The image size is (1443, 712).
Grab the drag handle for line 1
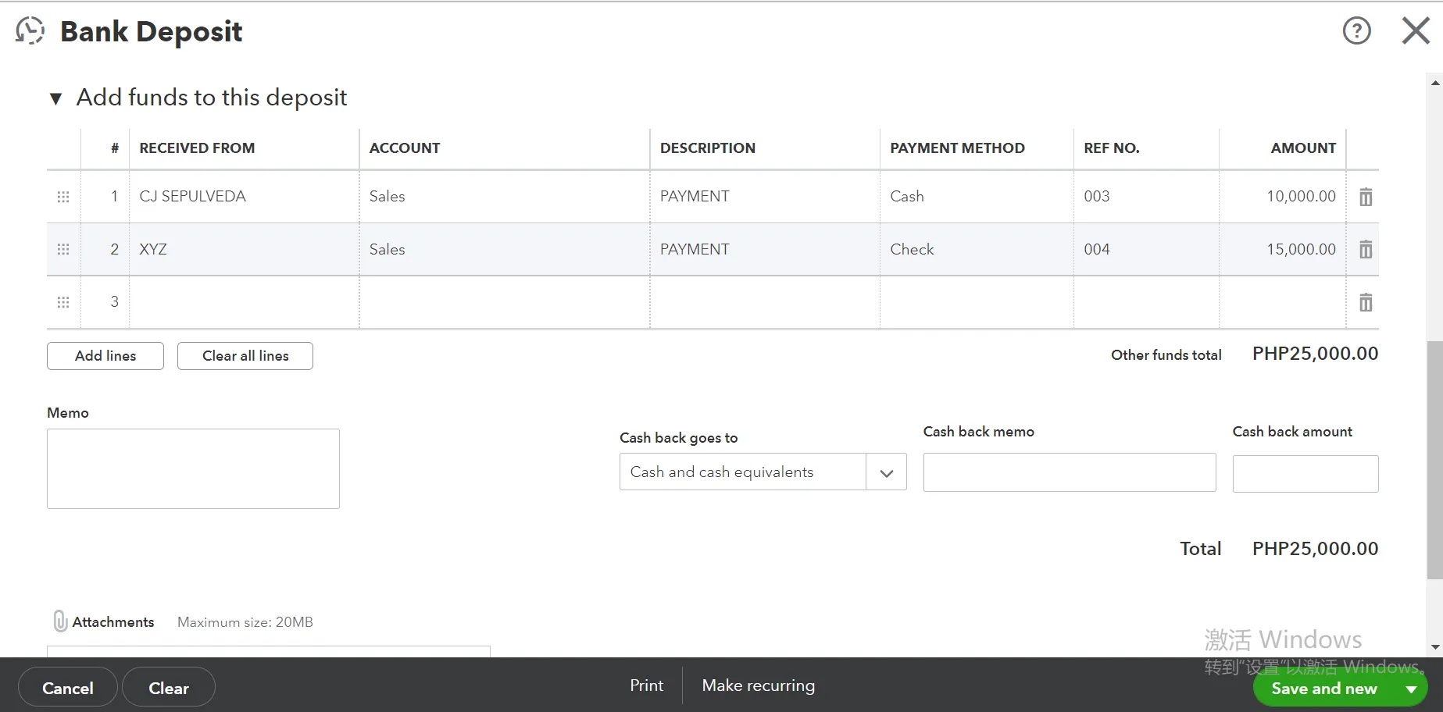click(x=63, y=197)
